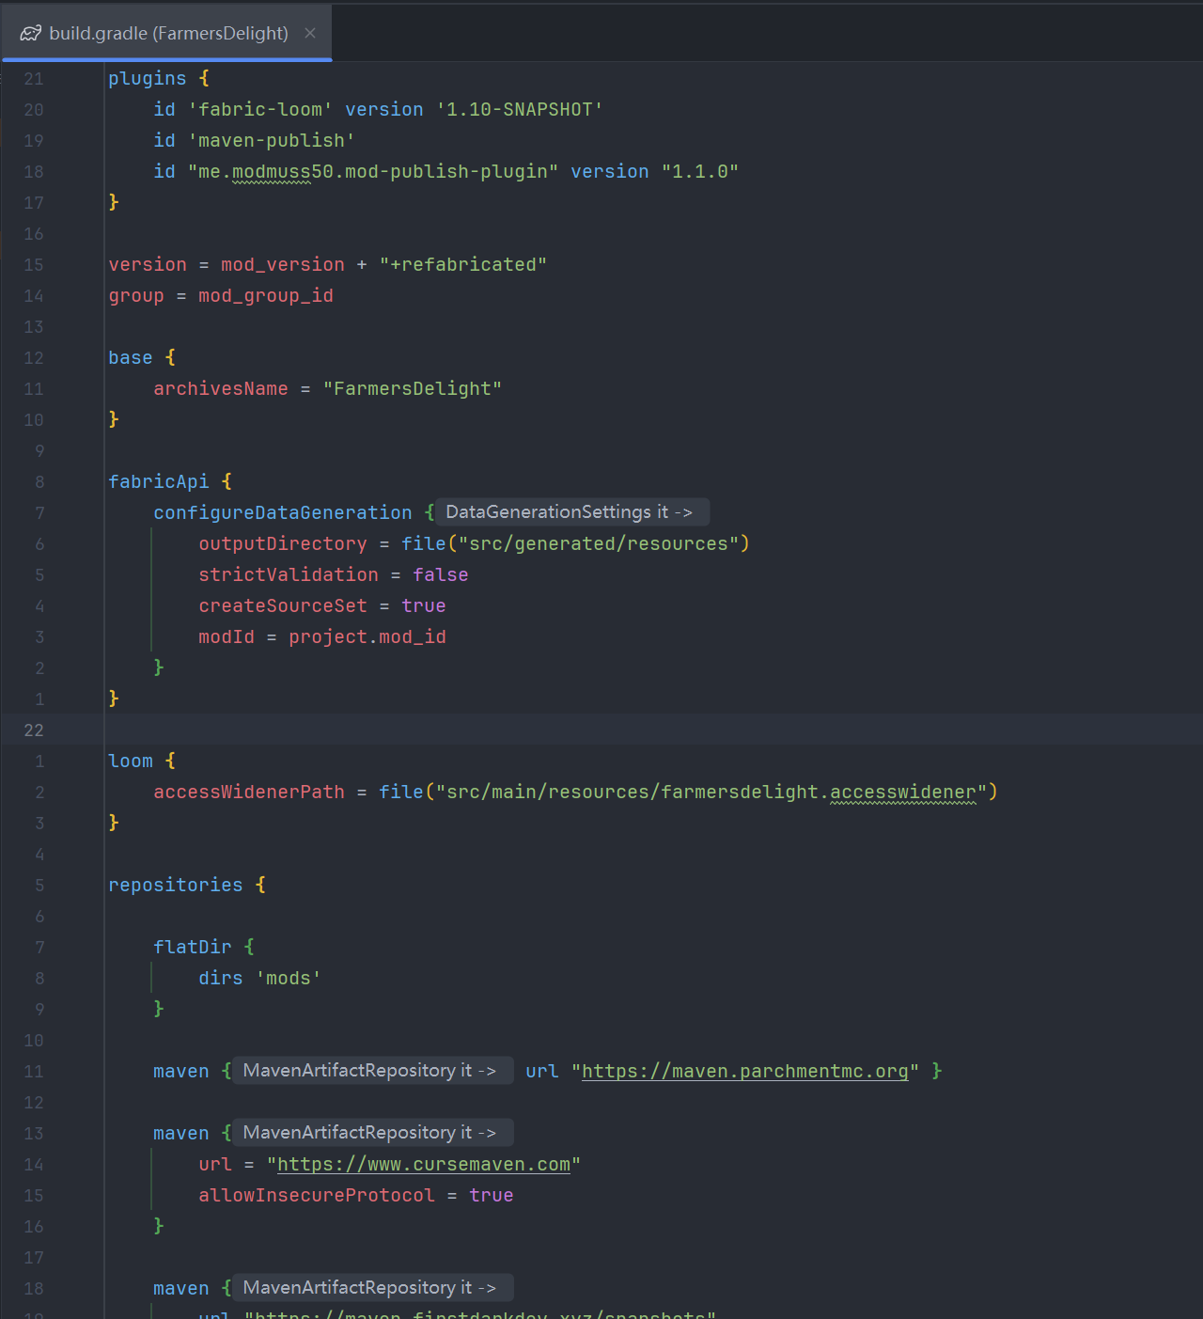Click the archivesName property
Image resolution: width=1203 pixels, height=1319 pixels.
[x=220, y=388]
